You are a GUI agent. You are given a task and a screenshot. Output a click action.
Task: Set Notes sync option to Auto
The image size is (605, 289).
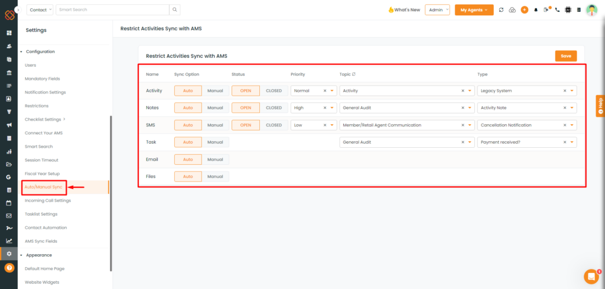click(x=188, y=108)
